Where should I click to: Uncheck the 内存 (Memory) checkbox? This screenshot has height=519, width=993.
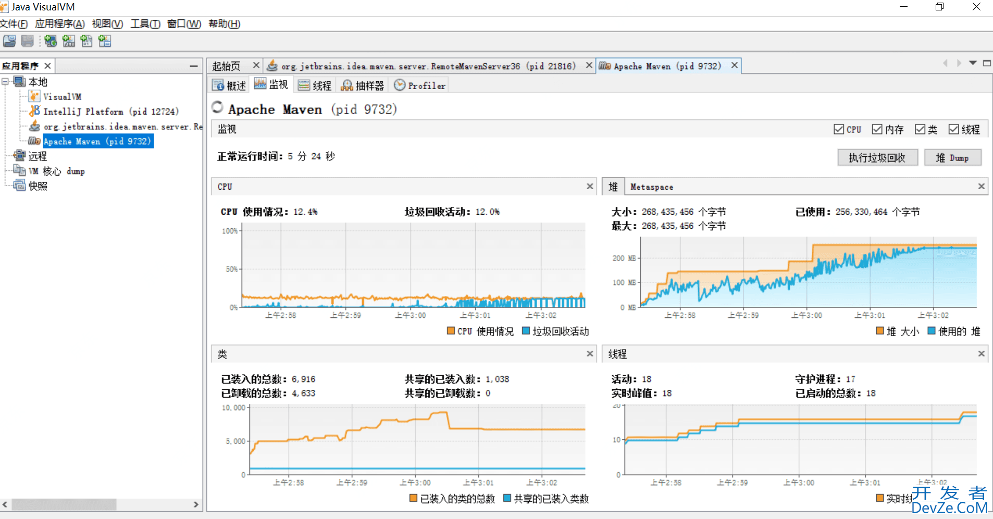pos(877,129)
